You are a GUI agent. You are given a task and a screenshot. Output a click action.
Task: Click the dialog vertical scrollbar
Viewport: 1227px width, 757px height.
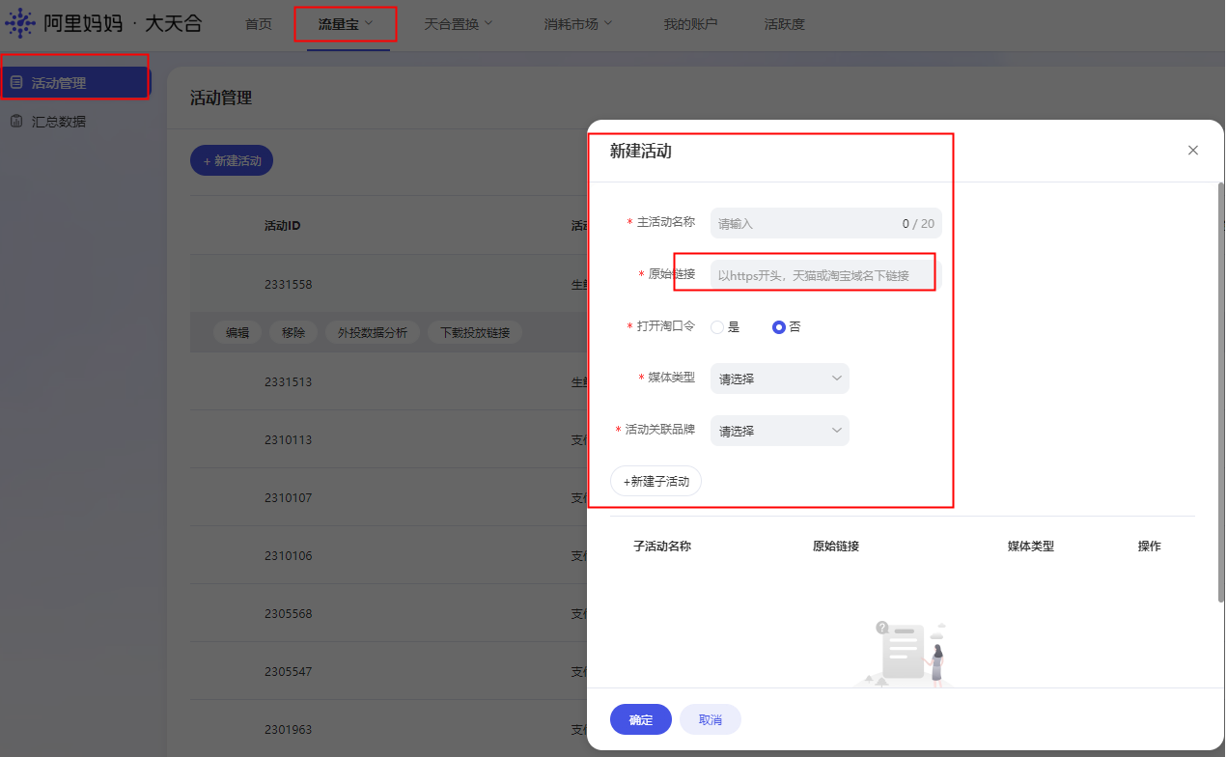pyautogui.click(x=1221, y=391)
